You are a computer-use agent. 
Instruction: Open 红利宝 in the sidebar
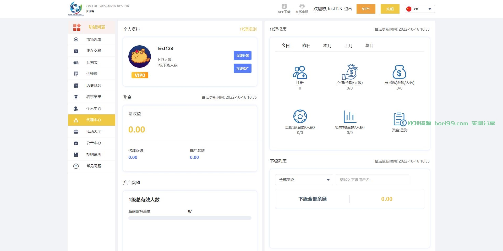tap(92, 63)
